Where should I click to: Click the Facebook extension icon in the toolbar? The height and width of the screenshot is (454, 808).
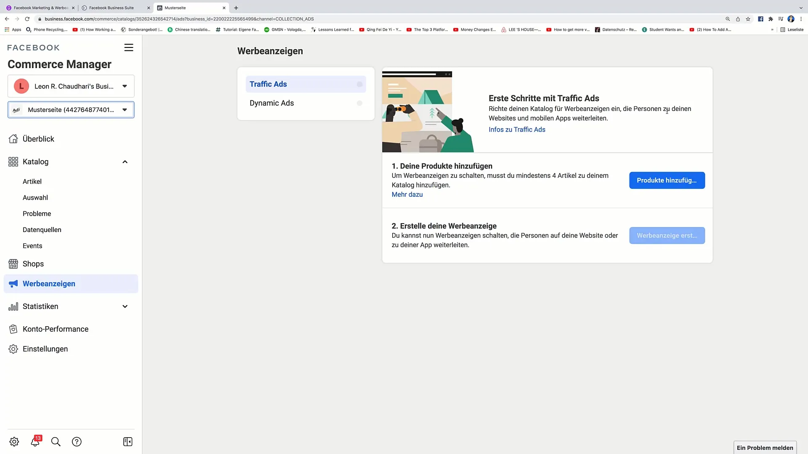point(760,19)
